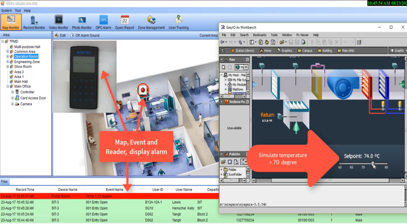407x224 pixels.
Task: Turn off alarm sound
Action: click(x=84, y=35)
